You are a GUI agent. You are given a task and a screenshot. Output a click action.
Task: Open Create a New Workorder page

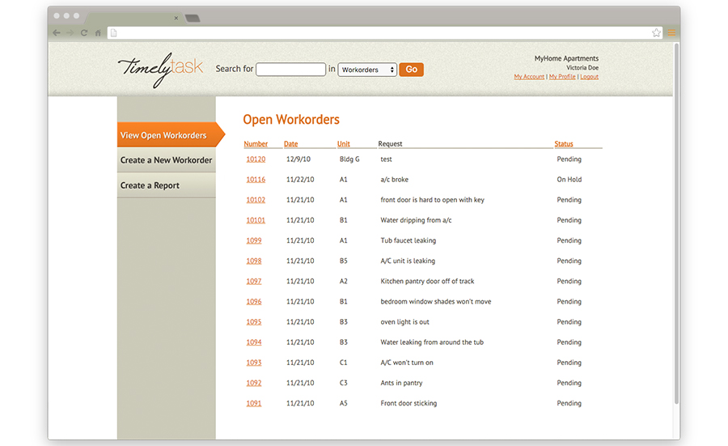click(x=166, y=160)
